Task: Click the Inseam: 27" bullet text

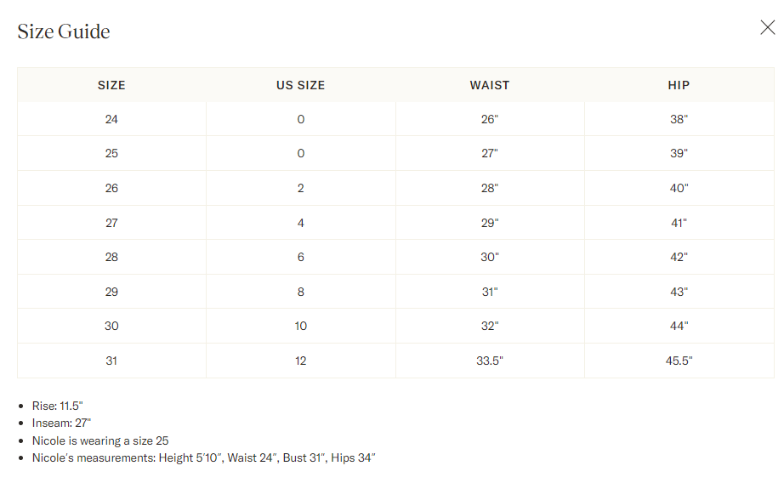Action: [61, 423]
